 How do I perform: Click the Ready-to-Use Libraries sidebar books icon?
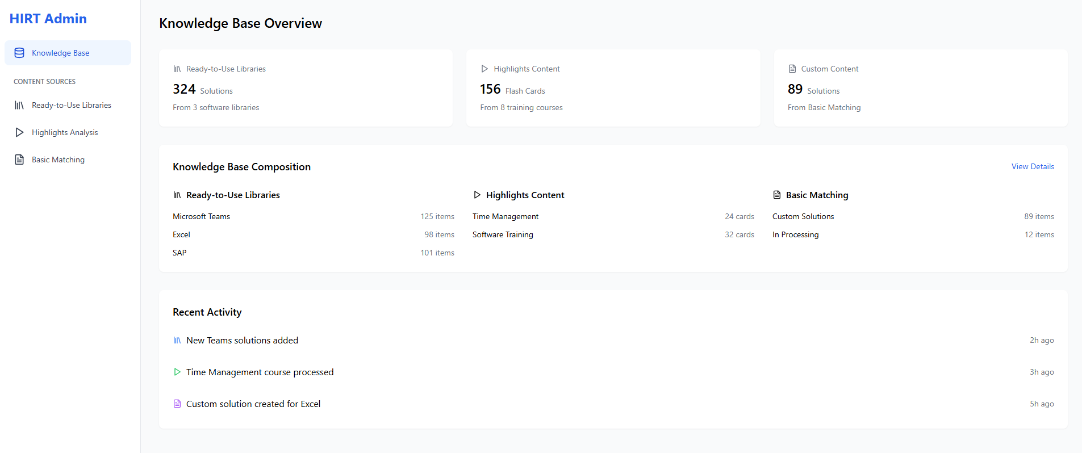click(x=19, y=105)
